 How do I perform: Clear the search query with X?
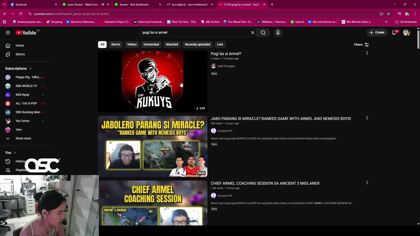[253, 32]
